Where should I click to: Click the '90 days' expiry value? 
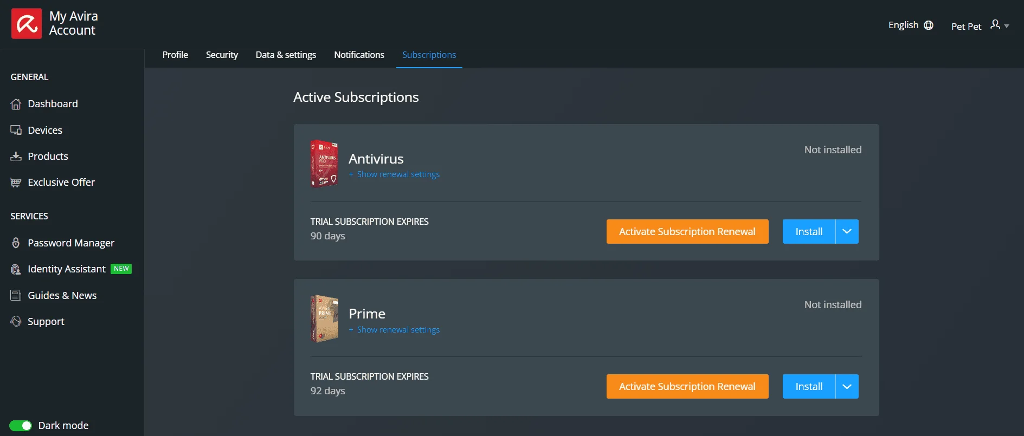pyautogui.click(x=327, y=236)
